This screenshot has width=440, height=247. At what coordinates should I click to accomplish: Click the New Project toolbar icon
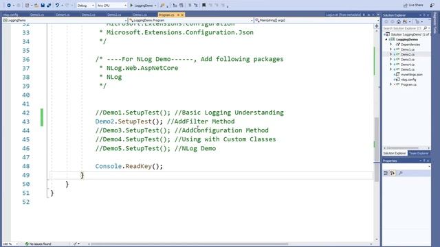pos(27,5)
